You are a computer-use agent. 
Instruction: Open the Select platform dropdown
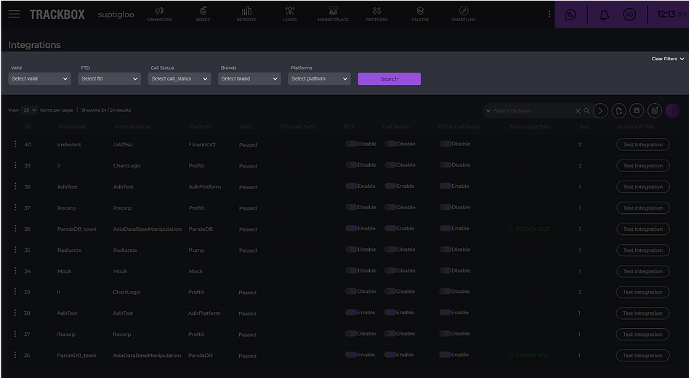pos(319,79)
